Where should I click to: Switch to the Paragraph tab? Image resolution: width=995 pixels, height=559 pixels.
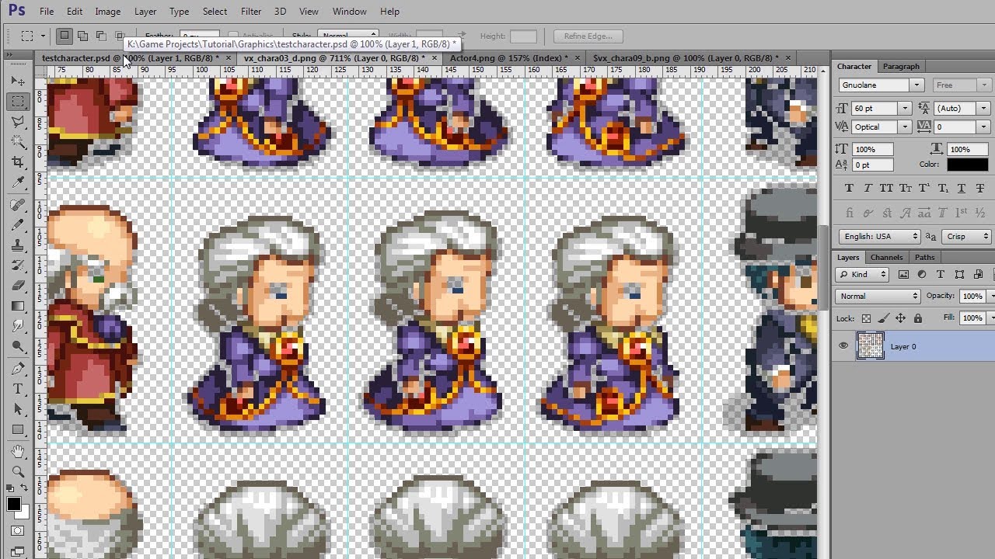point(901,66)
